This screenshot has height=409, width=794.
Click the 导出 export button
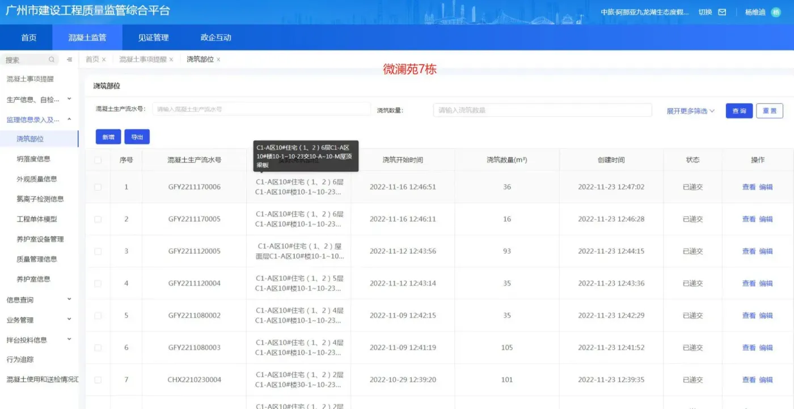(137, 137)
